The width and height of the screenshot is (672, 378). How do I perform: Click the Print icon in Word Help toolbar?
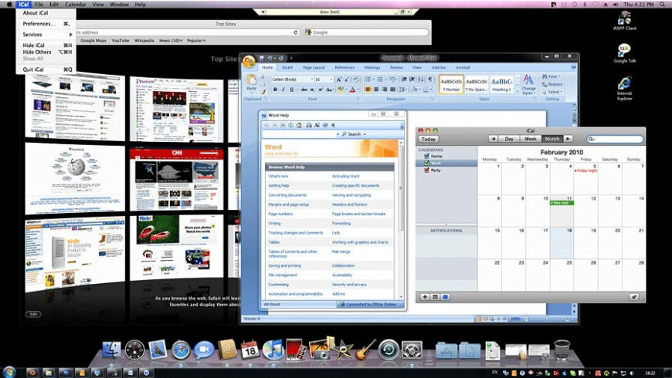(x=308, y=125)
